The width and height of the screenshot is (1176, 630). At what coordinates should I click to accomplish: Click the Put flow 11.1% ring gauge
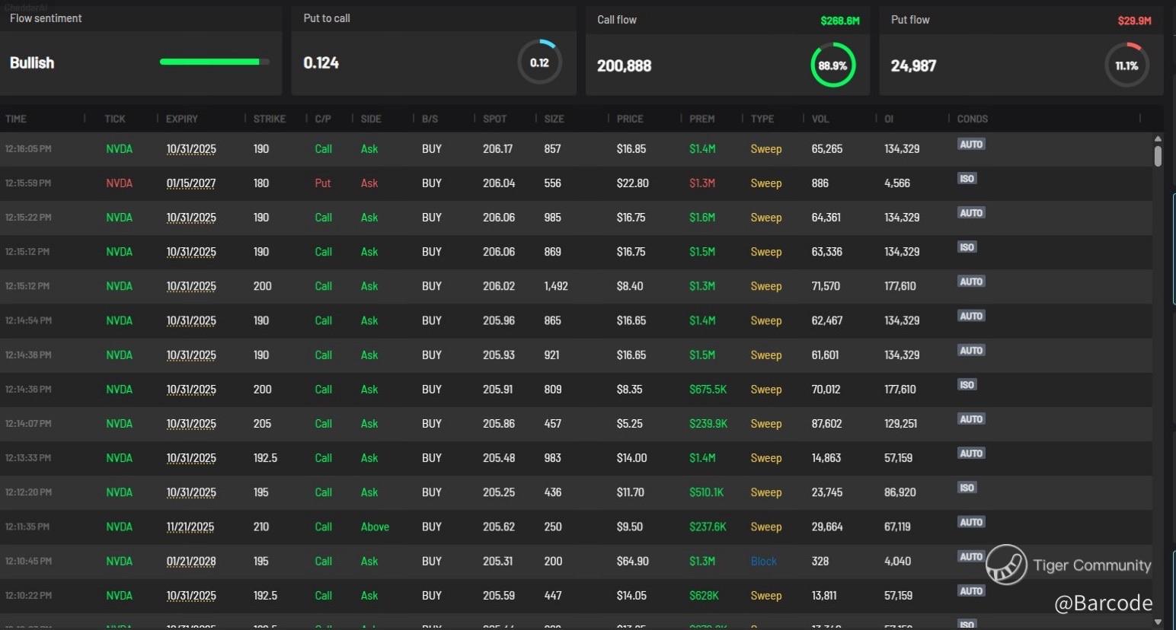click(1126, 65)
